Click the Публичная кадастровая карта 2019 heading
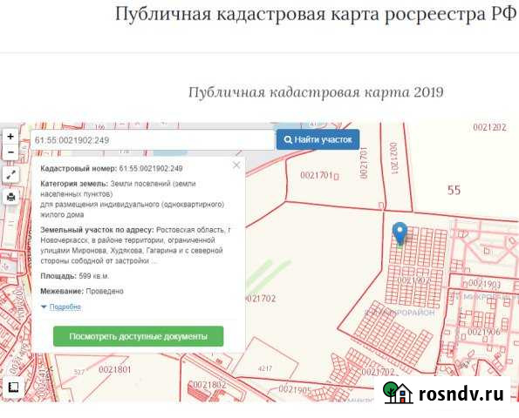The height and width of the screenshot is (418, 519). [x=316, y=92]
